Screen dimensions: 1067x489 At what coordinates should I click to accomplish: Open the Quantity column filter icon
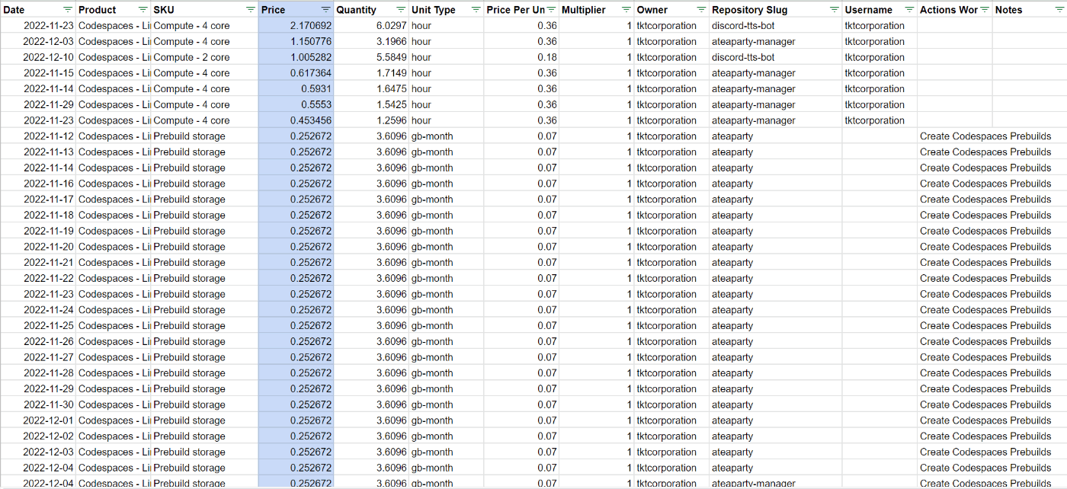401,10
